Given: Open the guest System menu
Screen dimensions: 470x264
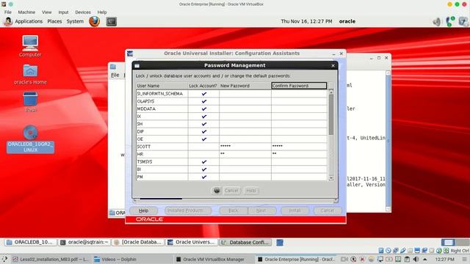Looking at the screenshot, I should (x=75, y=21).
